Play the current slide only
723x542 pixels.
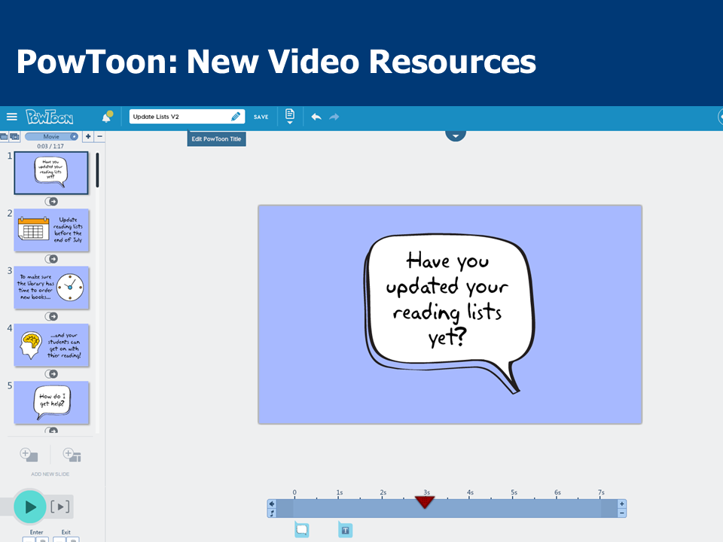pyautogui.click(x=60, y=507)
